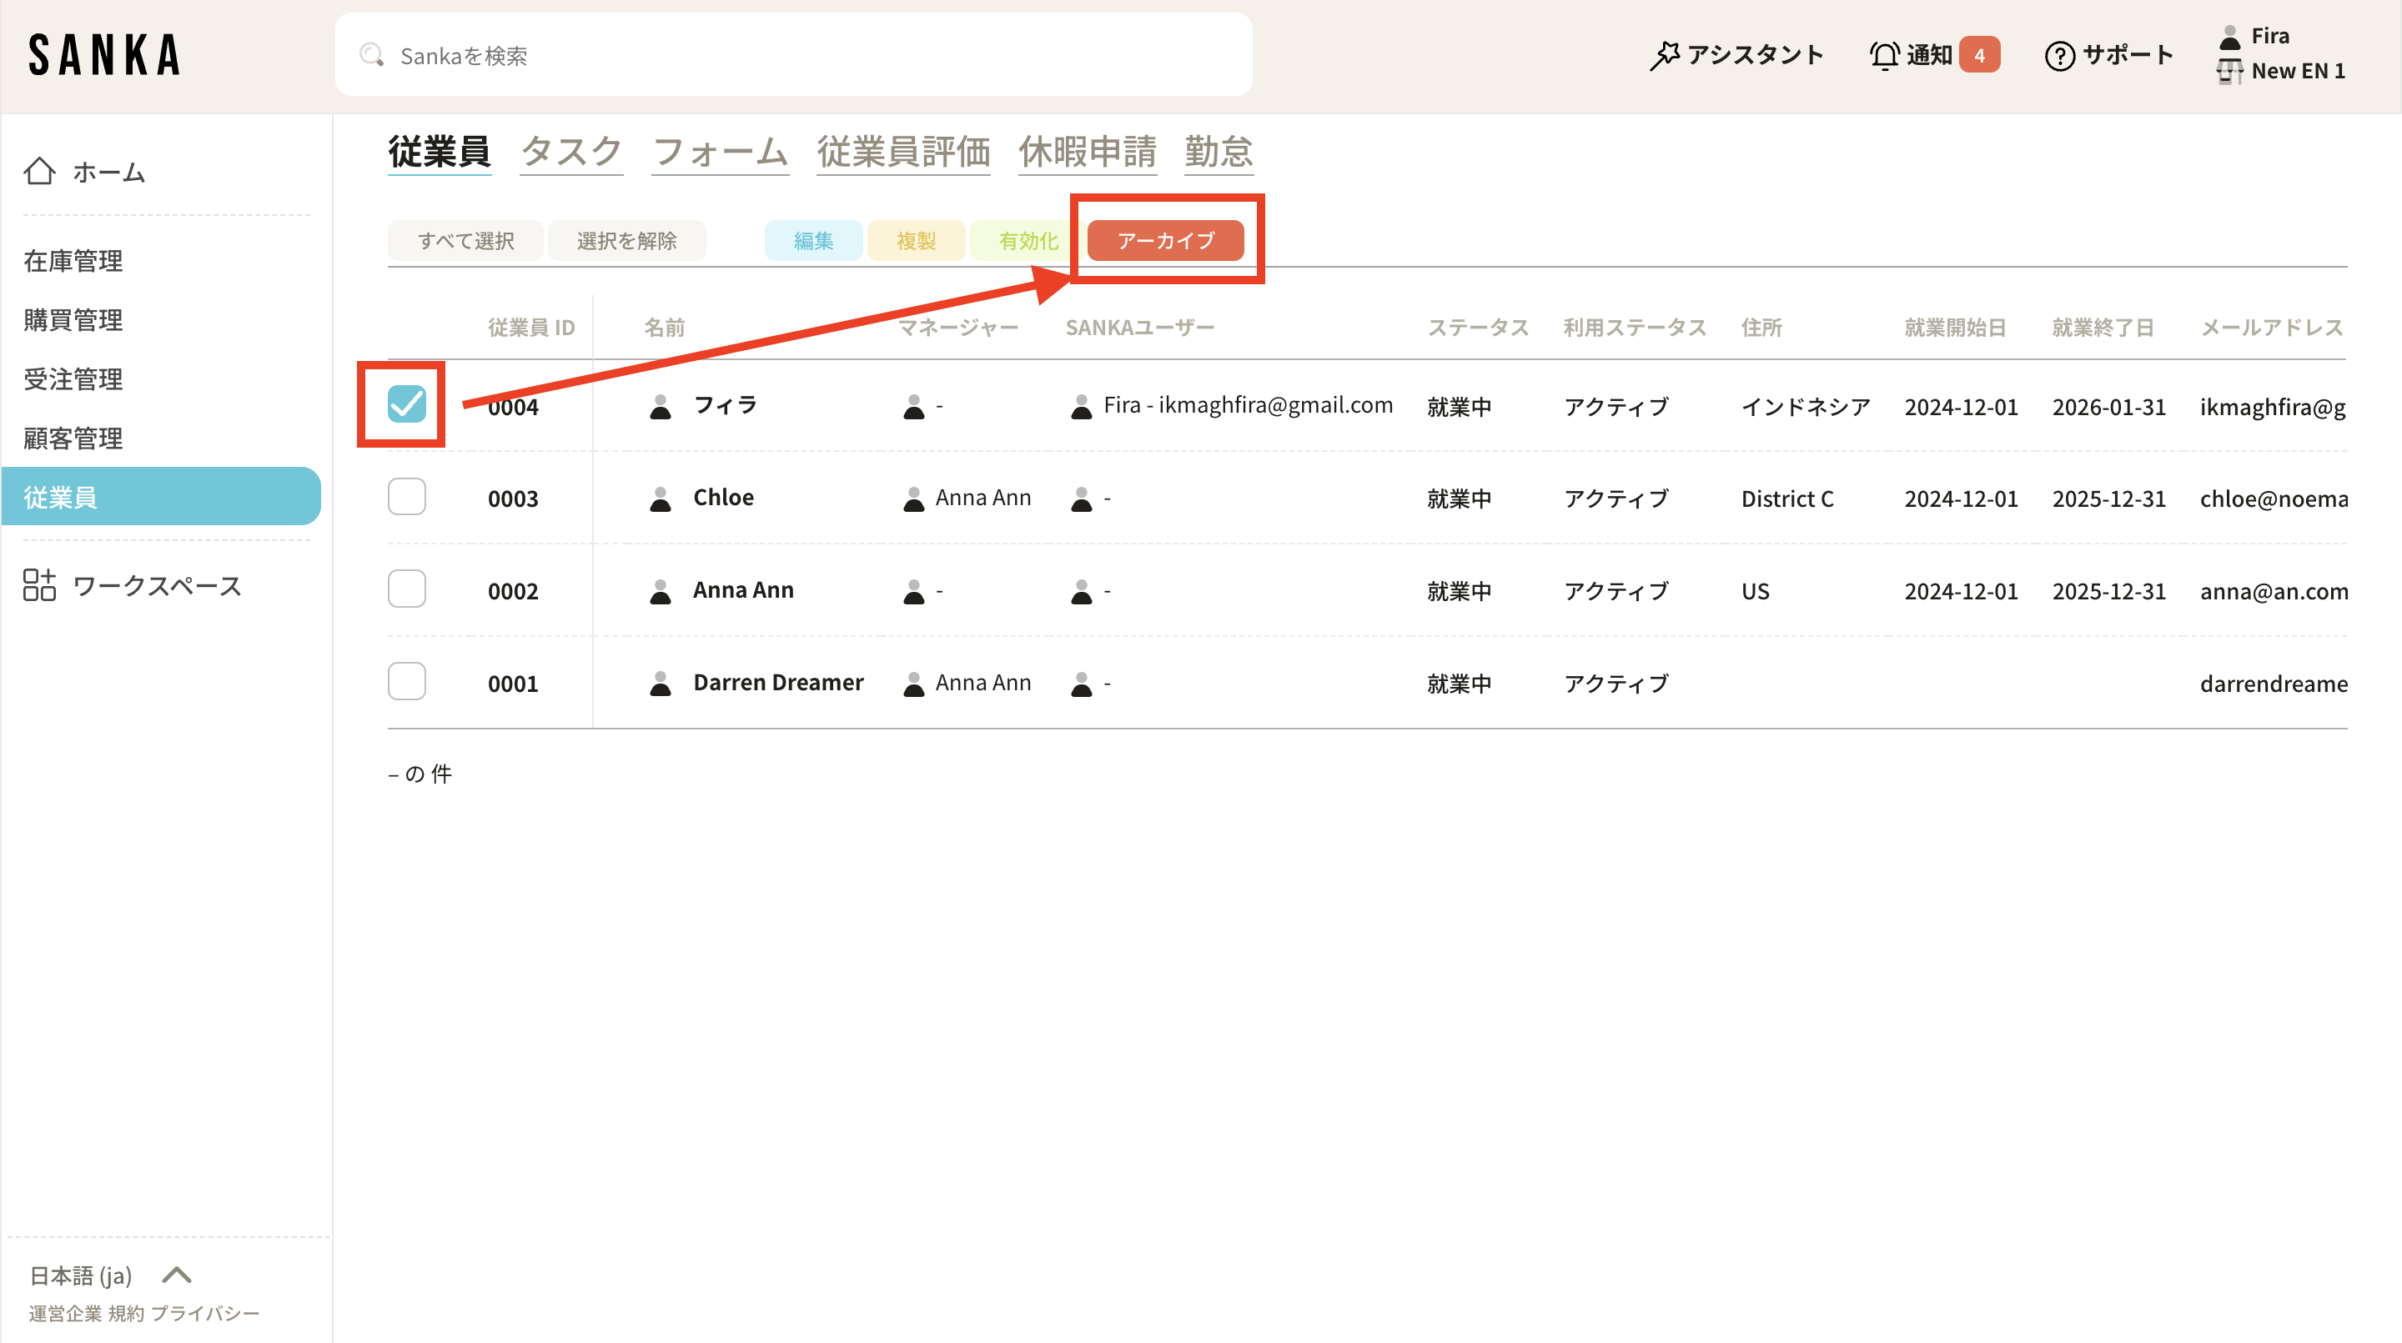Click the 選択を解除 deselect button
The image size is (2402, 1343).
626,240
